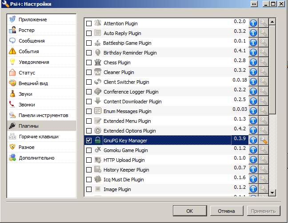Switch to the Ростер section
The width and height of the screenshot is (288, 223).
pos(42,30)
